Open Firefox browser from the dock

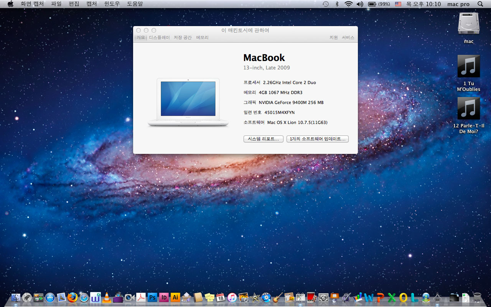pos(72,297)
